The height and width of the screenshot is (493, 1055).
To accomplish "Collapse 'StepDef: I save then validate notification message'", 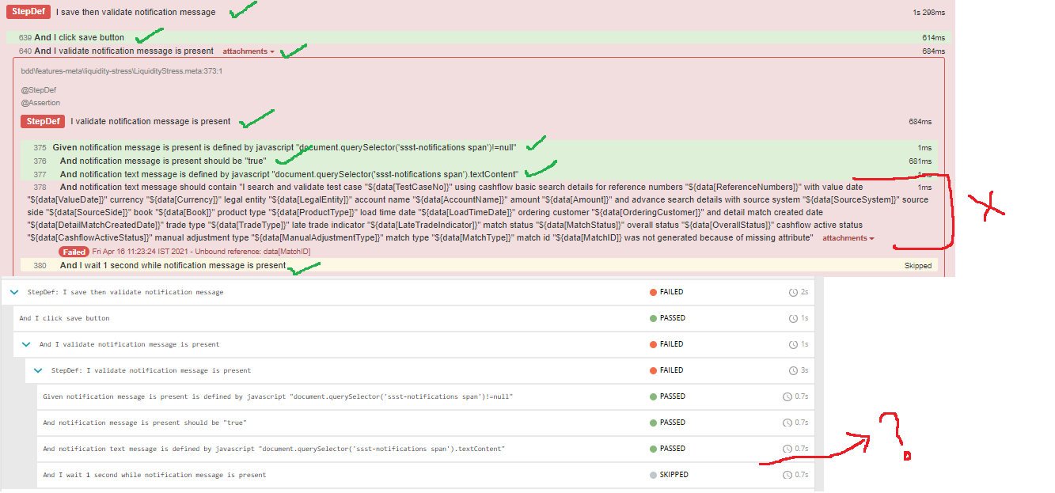I will (13, 292).
